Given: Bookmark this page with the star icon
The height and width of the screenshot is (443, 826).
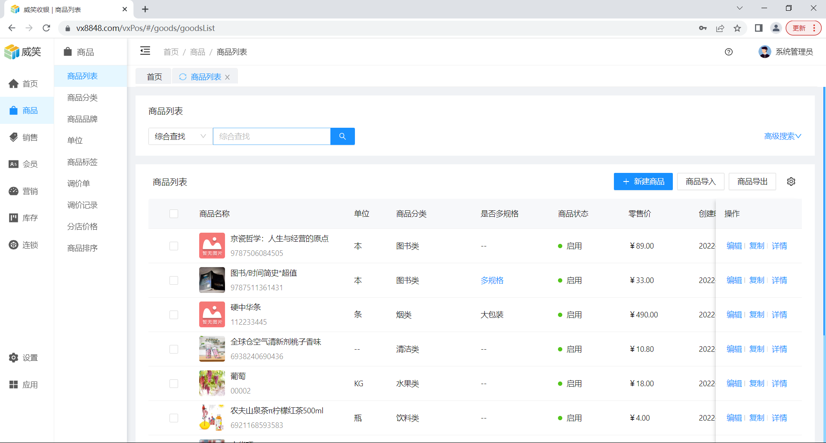Looking at the screenshot, I should [737, 28].
